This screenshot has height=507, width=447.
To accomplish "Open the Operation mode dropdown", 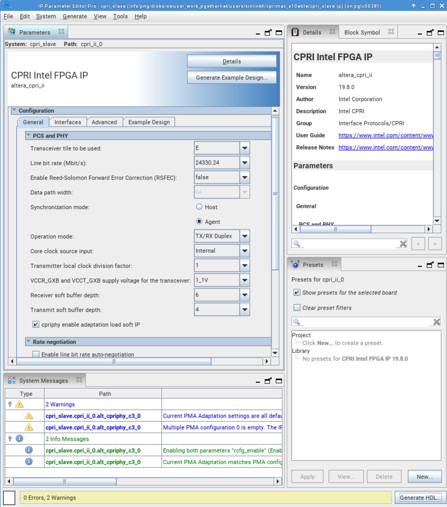I will [245, 236].
